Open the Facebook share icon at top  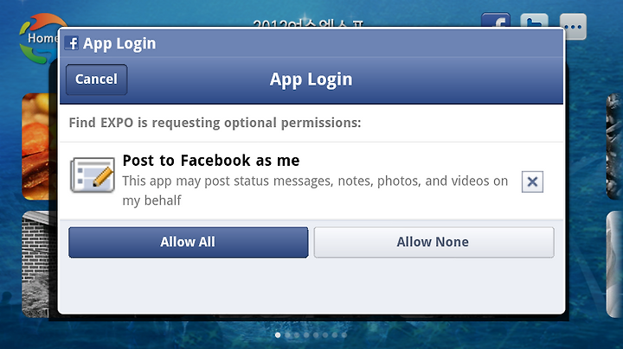(x=496, y=21)
